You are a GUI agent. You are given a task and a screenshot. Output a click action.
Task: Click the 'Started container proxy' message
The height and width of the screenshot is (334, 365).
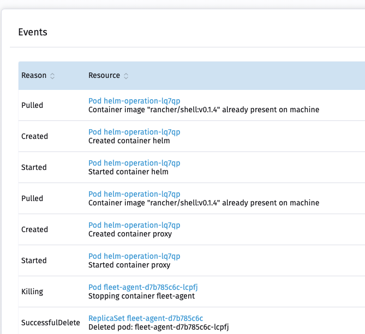click(x=129, y=265)
